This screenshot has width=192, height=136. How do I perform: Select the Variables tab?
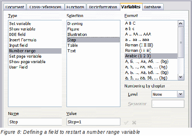click(x=131, y=7)
